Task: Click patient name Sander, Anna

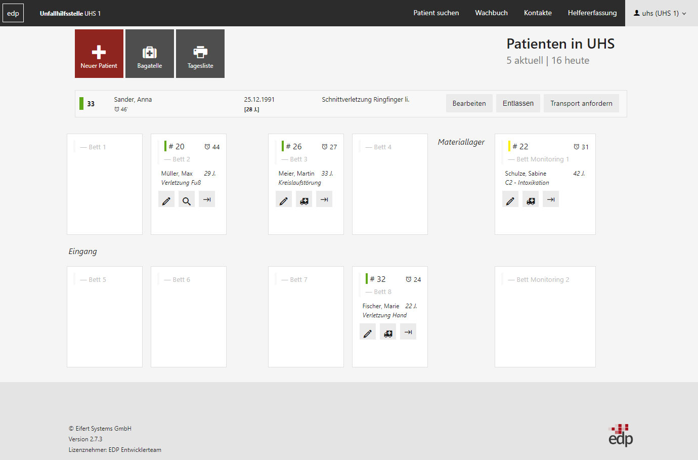Action: coord(133,100)
